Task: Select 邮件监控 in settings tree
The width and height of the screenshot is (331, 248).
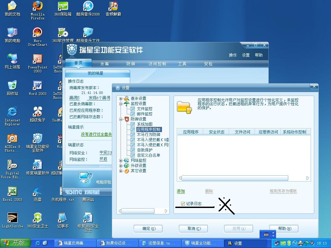Action: coord(144,114)
